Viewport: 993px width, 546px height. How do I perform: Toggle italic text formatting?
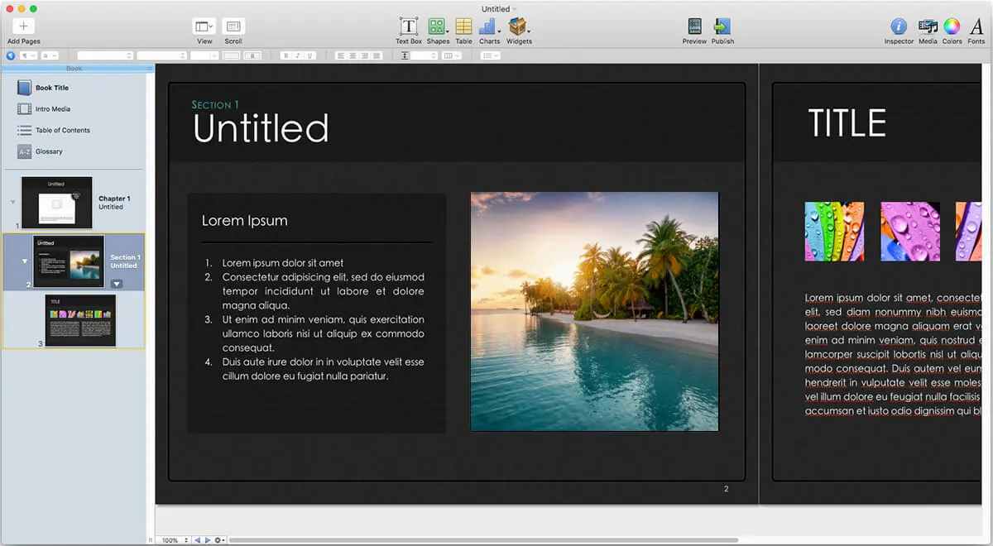(298, 55)
